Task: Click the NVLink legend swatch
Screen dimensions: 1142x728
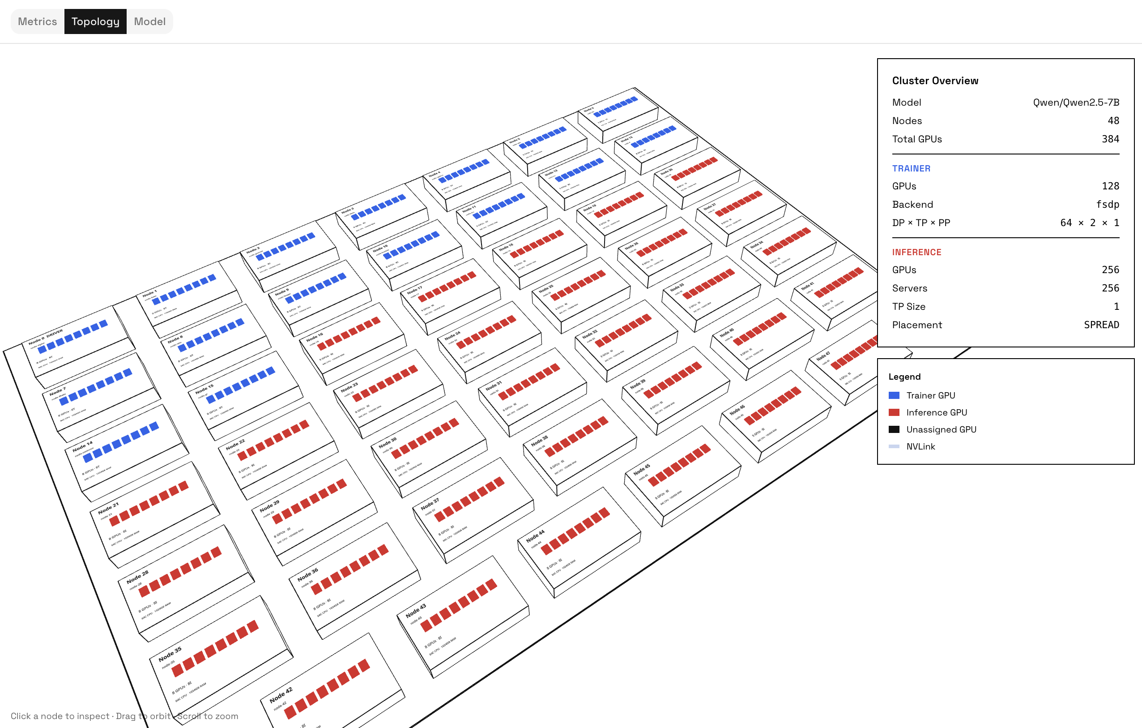Action: coord(894,446)
